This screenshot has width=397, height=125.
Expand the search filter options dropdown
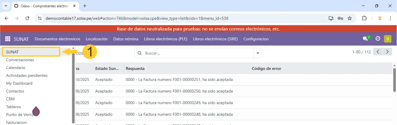257,53
